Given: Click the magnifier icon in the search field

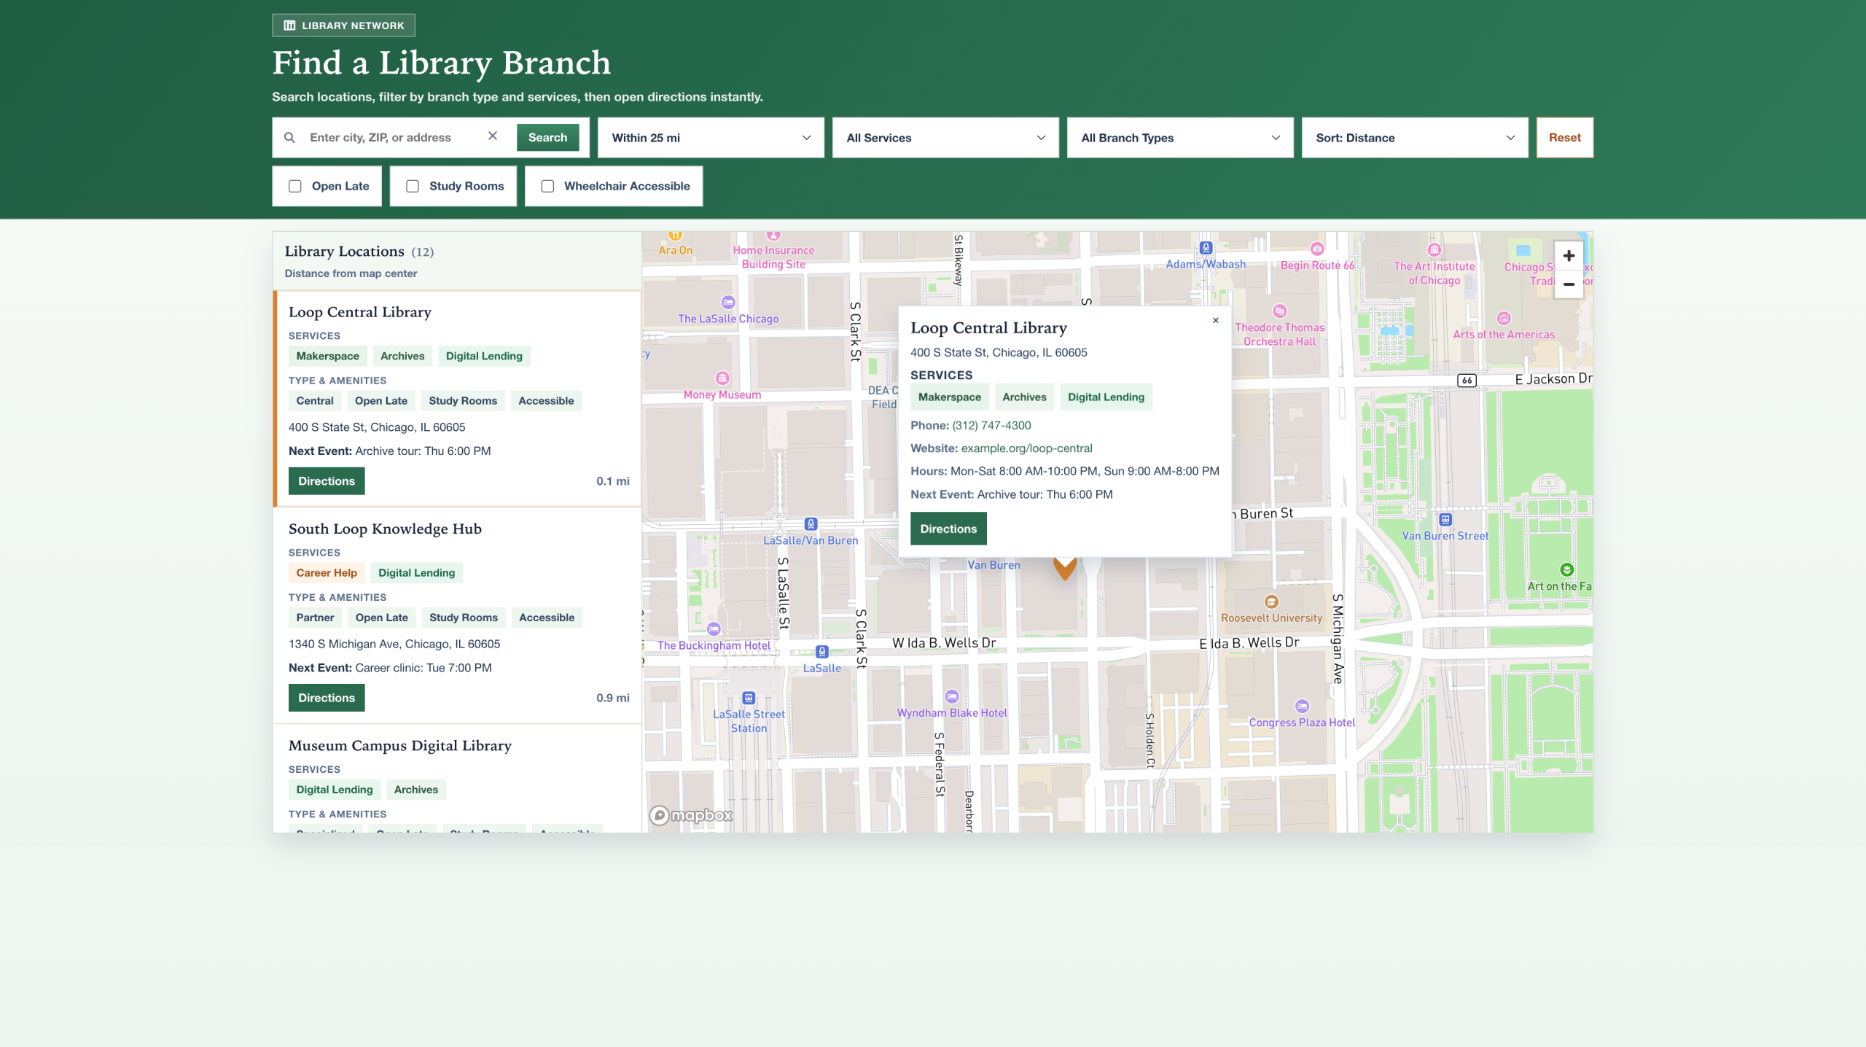Looking at the screenshot, I should tap(289, 137).
